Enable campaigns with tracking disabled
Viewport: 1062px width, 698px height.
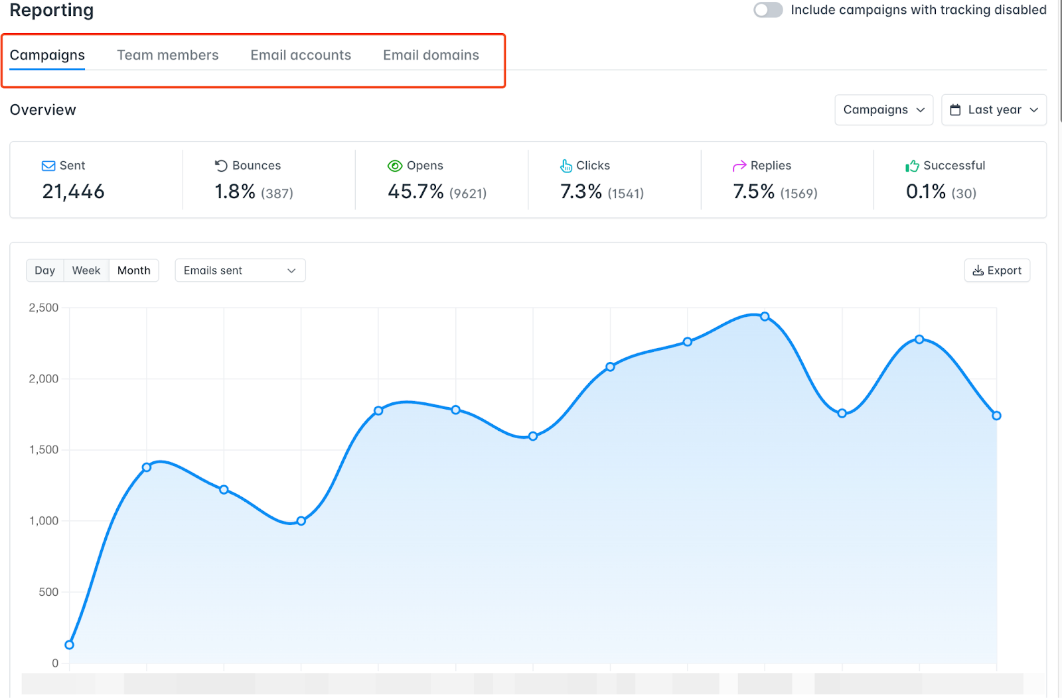coord(767,10)
